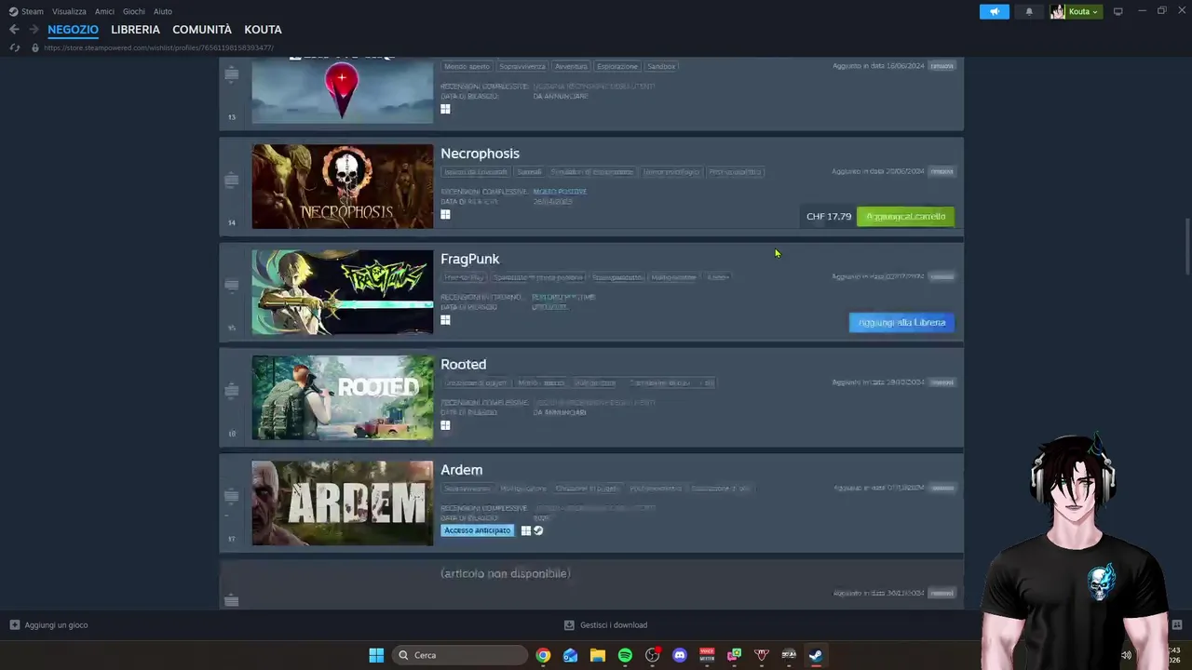Click the FragPunk cover thumbnail

342,291
